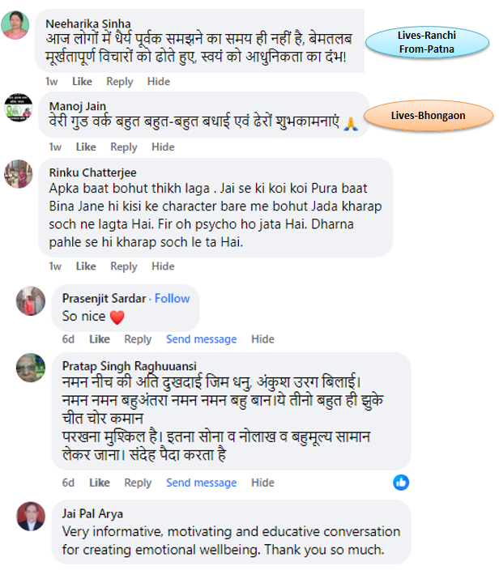Open Jai Pal Arya's name link

click(x=92, y=513)
